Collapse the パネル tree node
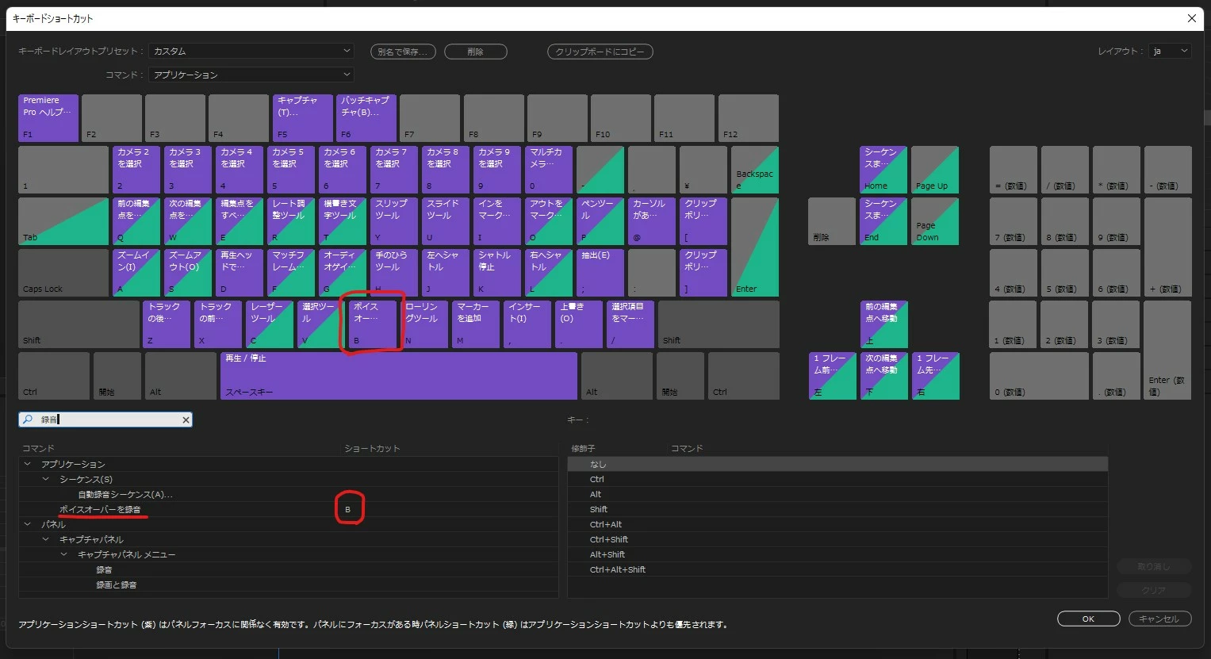The height and width of the screenshot is (659, 1211). point(28,524)
